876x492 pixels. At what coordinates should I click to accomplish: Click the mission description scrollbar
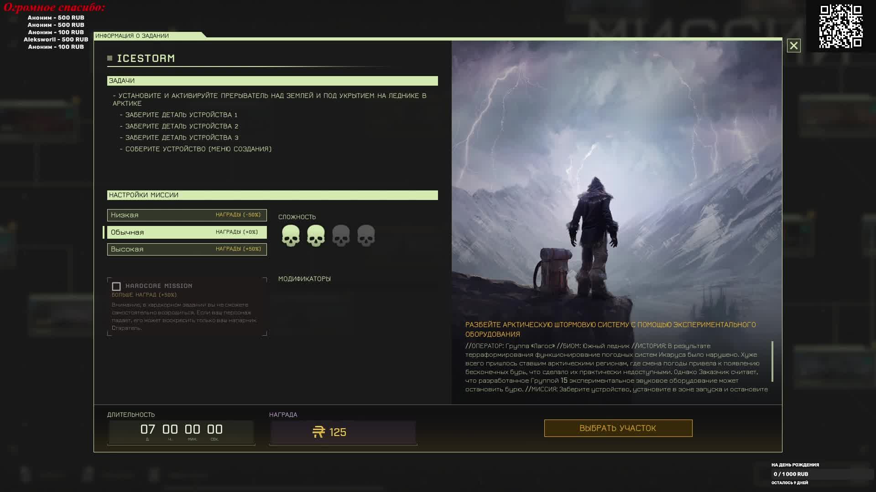772,361
